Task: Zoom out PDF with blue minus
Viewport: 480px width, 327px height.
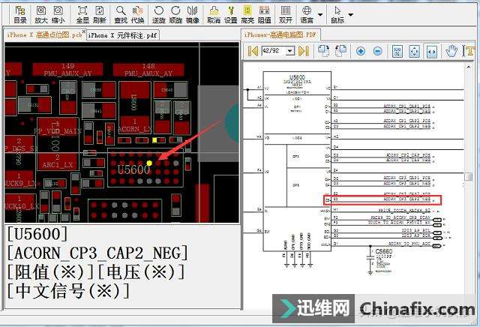Action: pos(378,51)
